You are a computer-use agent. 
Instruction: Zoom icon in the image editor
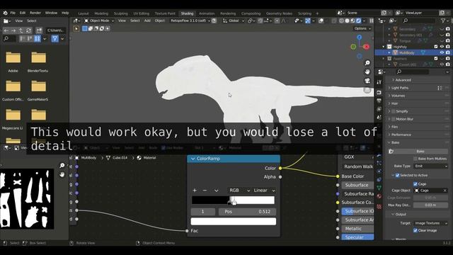click(x=62, y=165)
